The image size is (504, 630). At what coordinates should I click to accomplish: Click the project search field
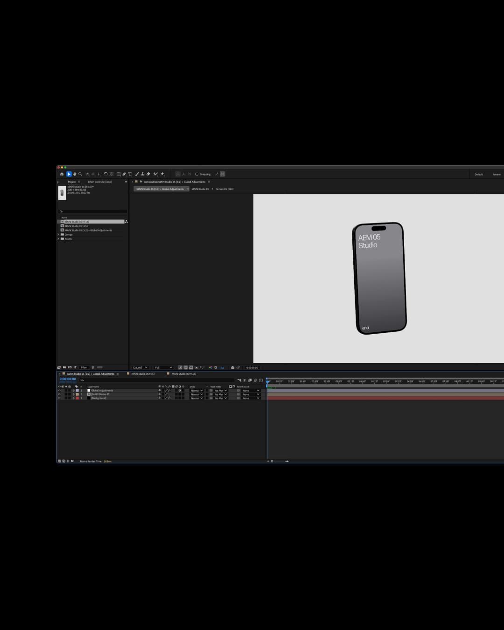92,211
